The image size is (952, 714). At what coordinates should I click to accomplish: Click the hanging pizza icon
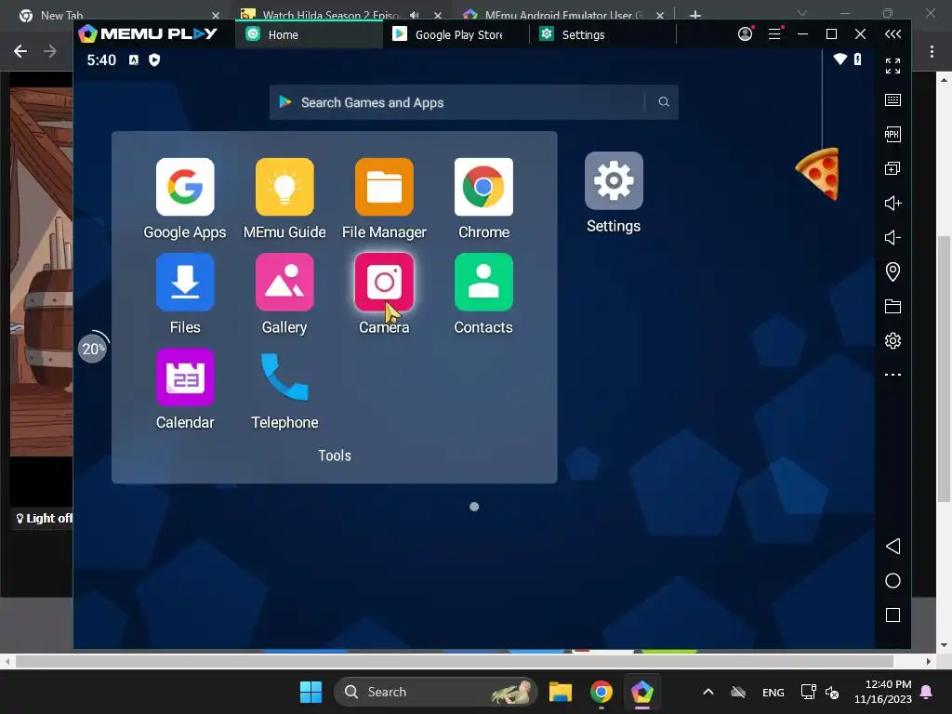click(818, 174)
